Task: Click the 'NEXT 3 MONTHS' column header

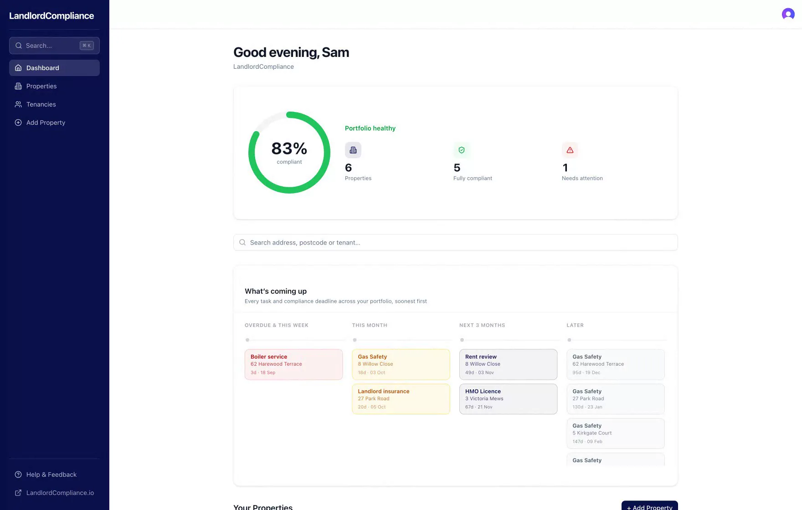Action: (x=482, y=325)
